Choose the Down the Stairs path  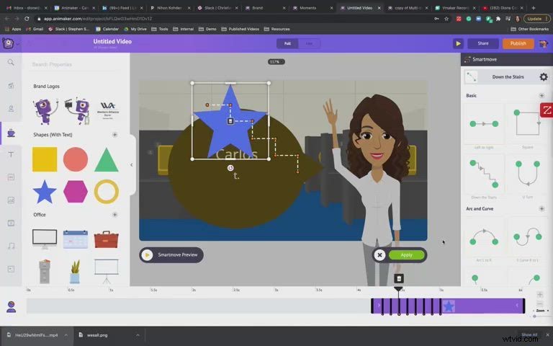click(x=484, y=174)
